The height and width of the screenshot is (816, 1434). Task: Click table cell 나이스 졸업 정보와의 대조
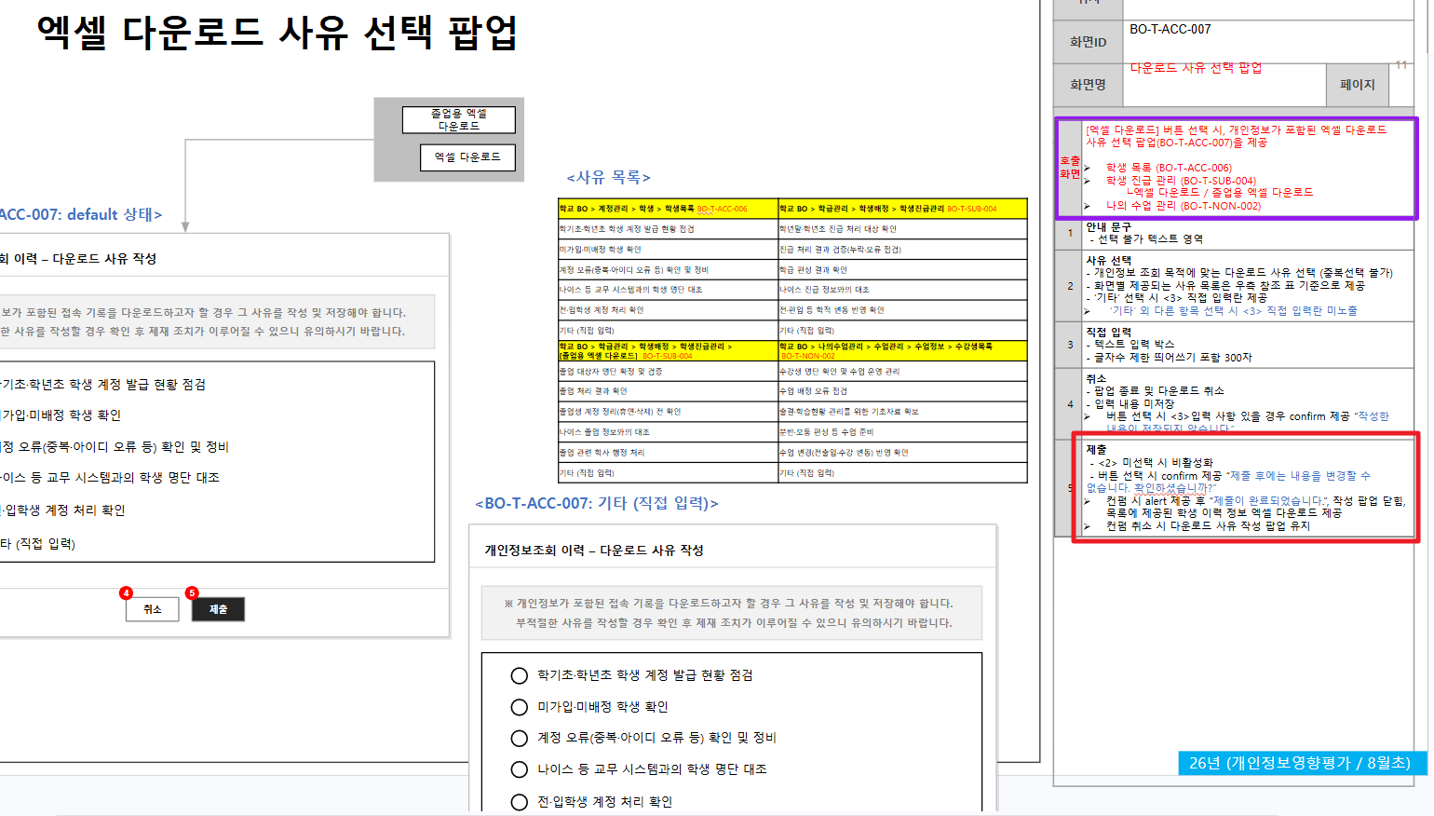click(x=668, y=432)
